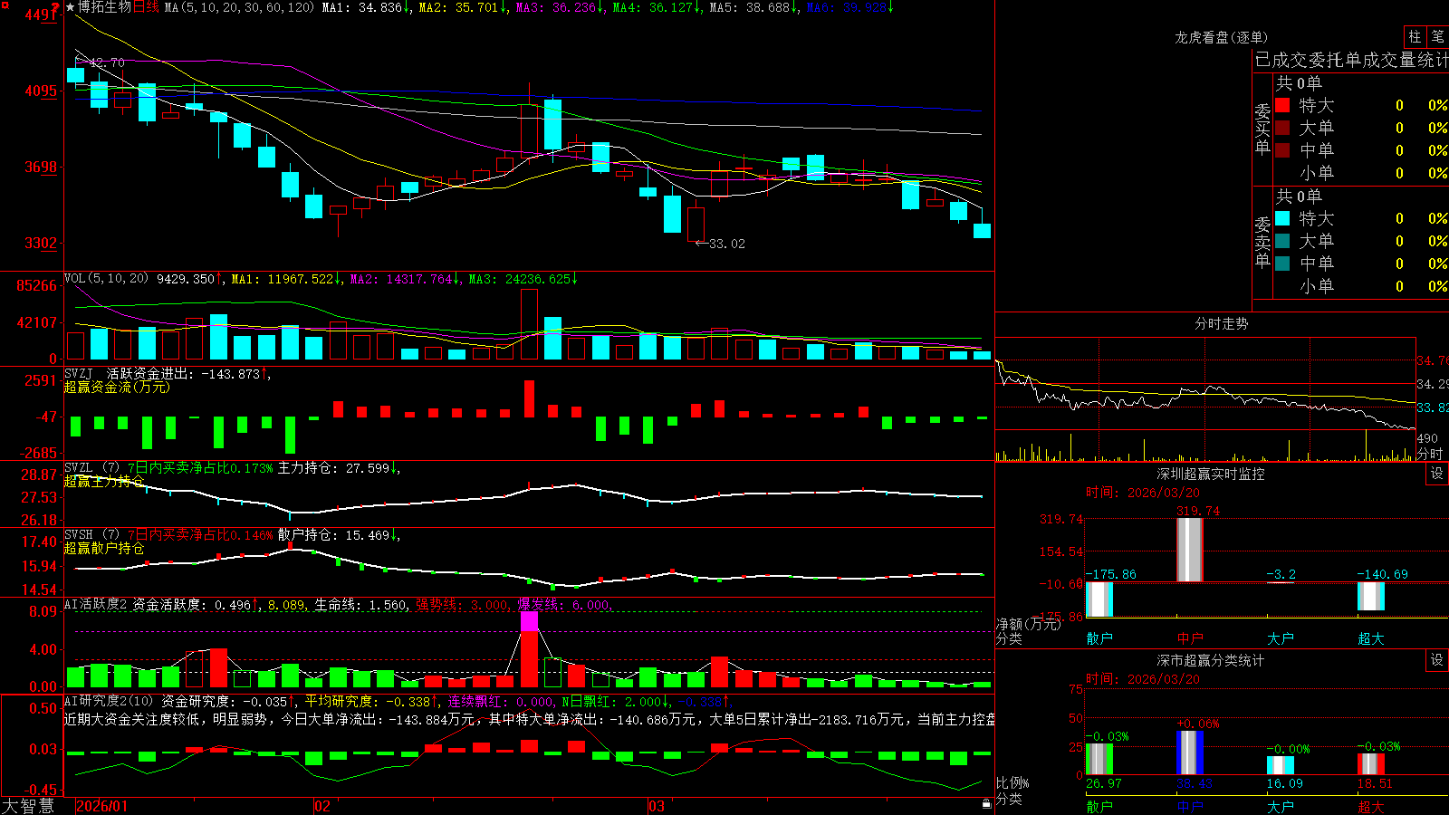Viewport: 1449px width, 815px height.
Task: Select 散户 category in 深圳超赢实时监控
Action: (x=1099, y=638)
